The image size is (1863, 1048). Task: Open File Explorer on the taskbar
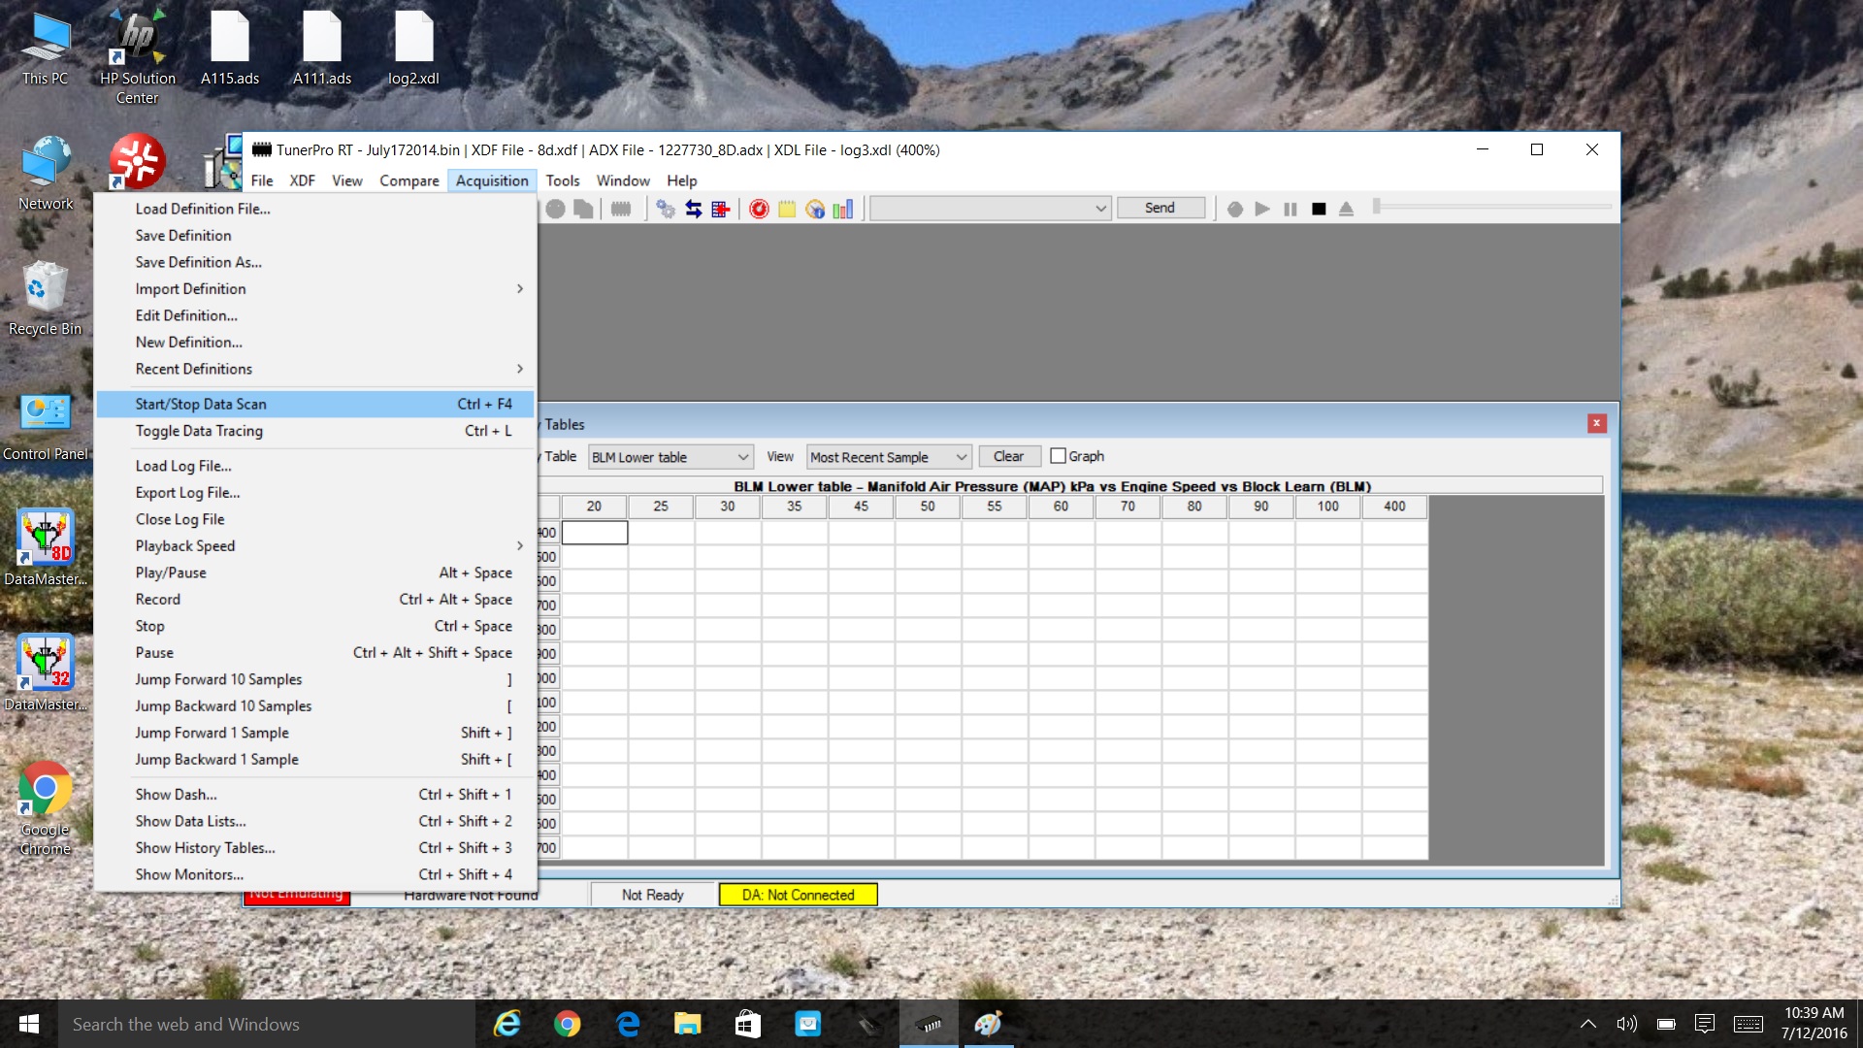tap(688, 1024)
